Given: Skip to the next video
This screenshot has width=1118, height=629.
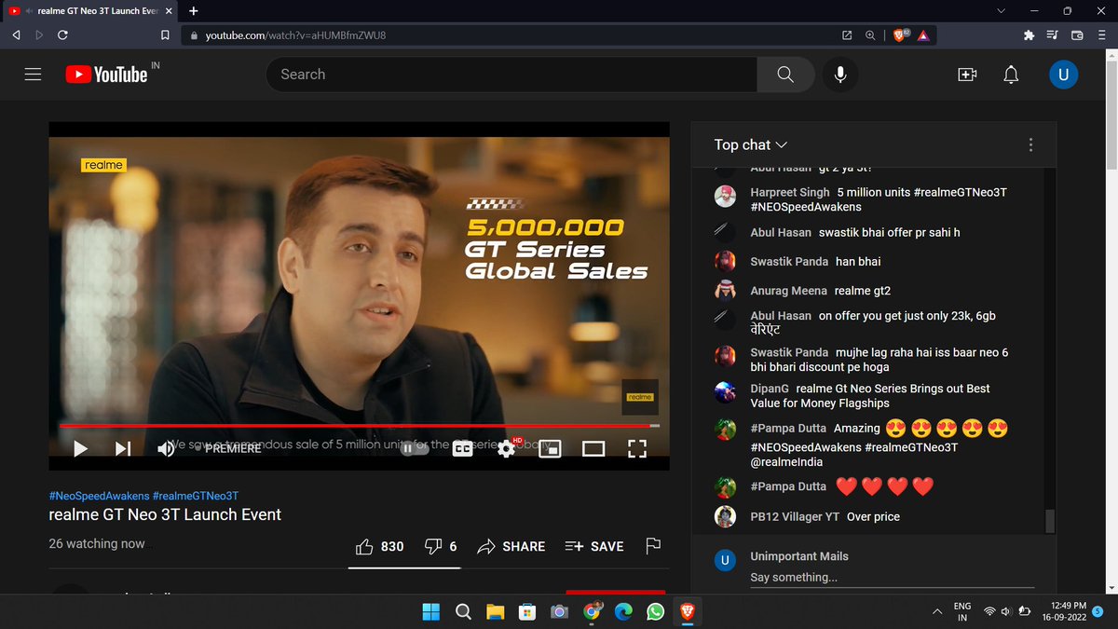Looking at the screenshot, I should coord(123,448).
